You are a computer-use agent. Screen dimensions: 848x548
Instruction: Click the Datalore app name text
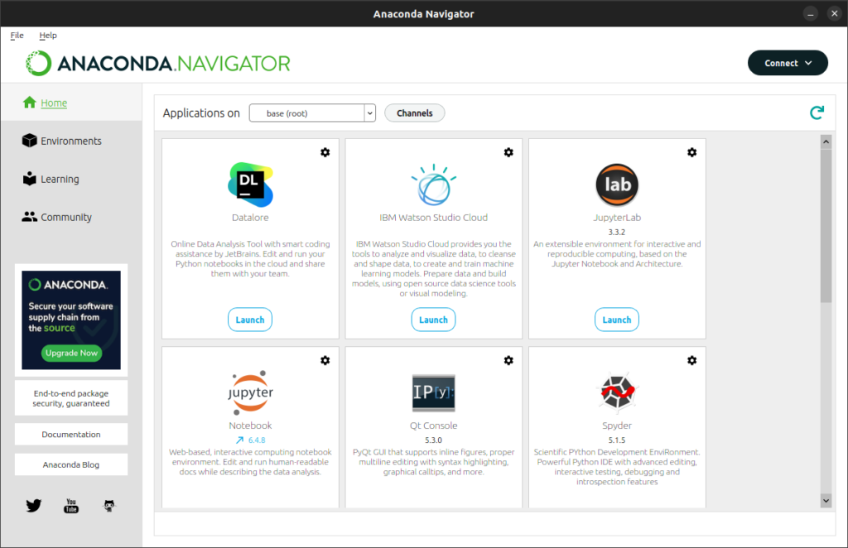pos(250,217)
